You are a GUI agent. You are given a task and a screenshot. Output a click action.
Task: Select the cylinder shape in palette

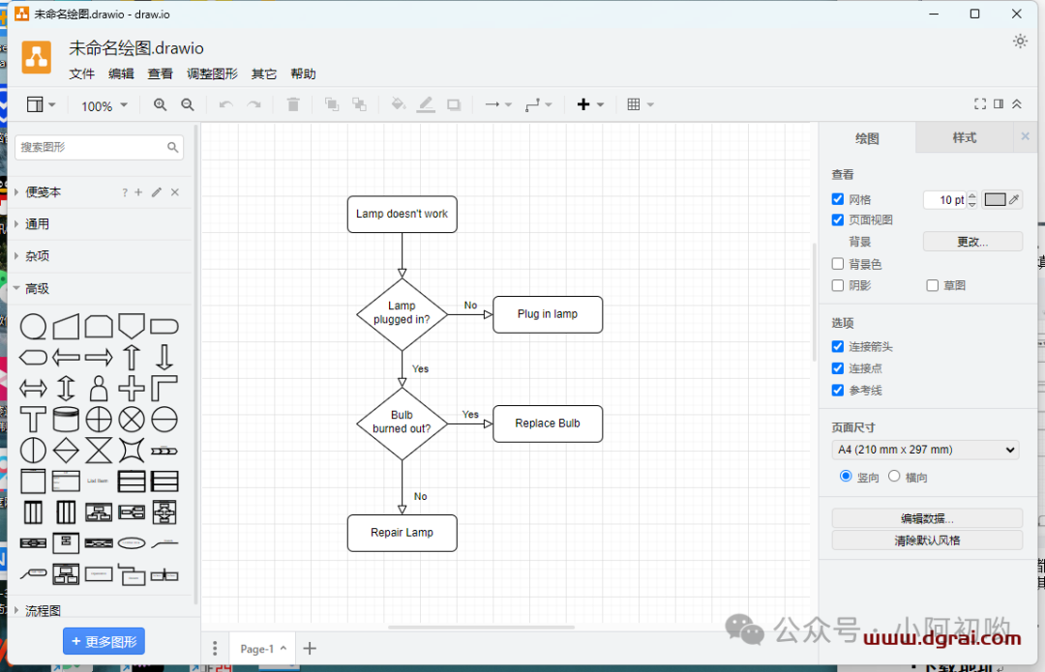[66, 420]
